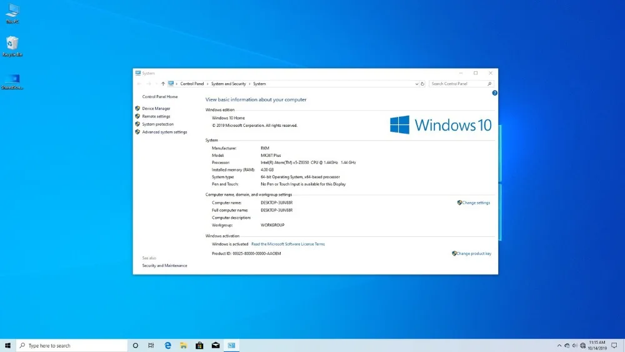Go forward in the System window
Image resolution: width=625 pixels, height=352 pixels.
point(149,84)
